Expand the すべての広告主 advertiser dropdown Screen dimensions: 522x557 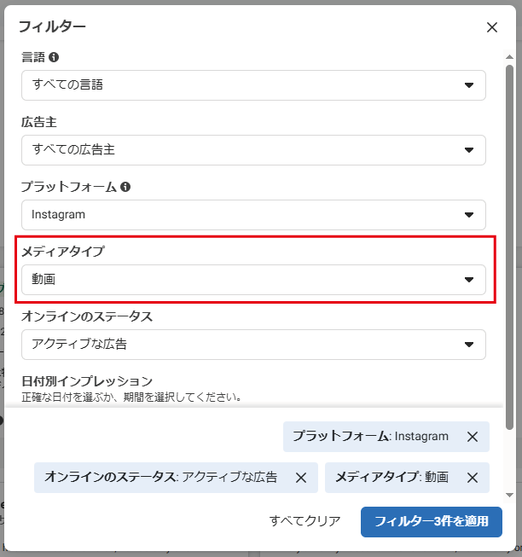click(253, 150)
